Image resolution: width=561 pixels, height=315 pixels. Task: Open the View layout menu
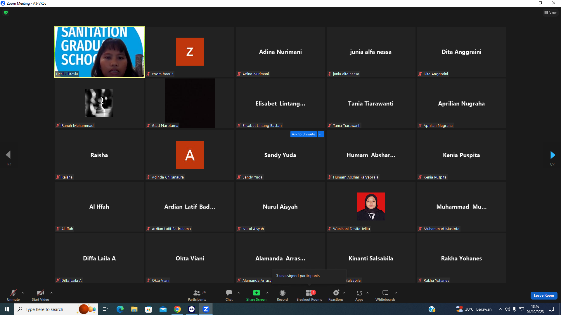click(550, 13)
